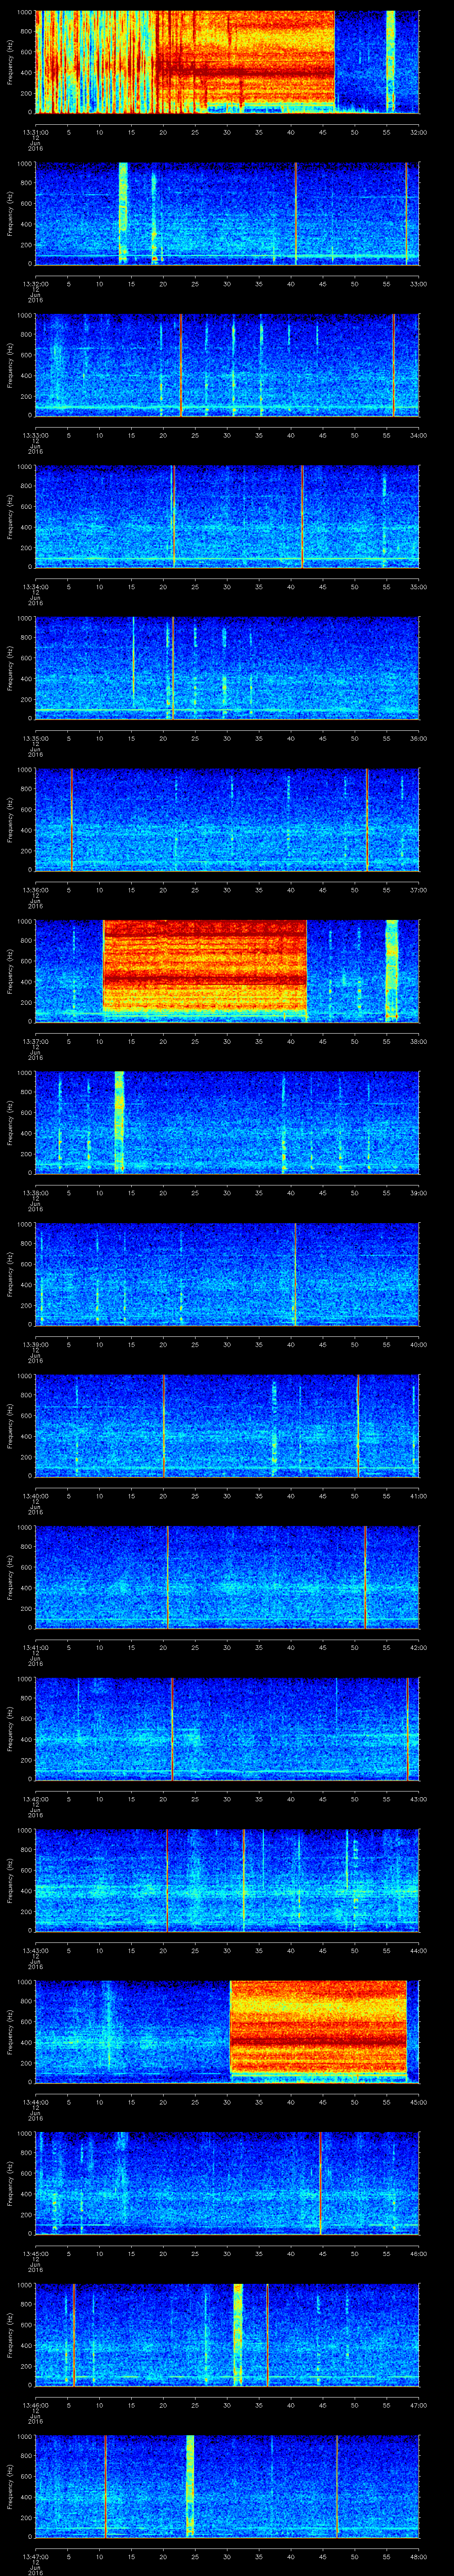454x2576 pixels.
Task: Click the spectrogram panel starting at 13:39:00
Action: [x=227, y=1273]
